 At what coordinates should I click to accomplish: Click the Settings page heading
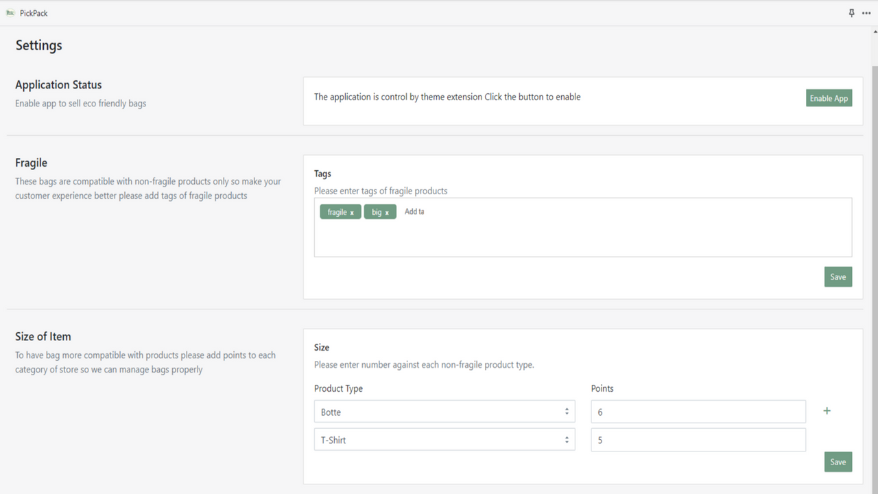(39, 45)
